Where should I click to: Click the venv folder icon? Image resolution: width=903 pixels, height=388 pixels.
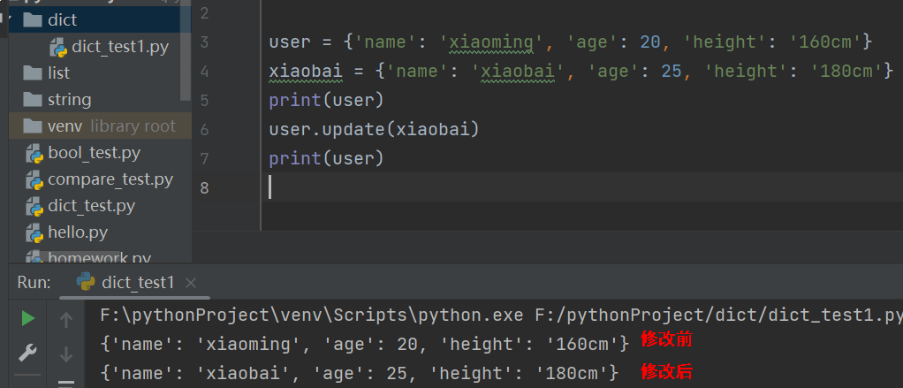(x=33, y=126)
